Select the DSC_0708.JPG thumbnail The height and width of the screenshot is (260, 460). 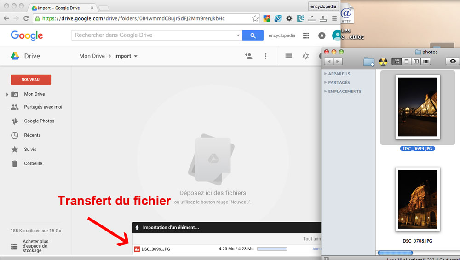coord(418,199)
